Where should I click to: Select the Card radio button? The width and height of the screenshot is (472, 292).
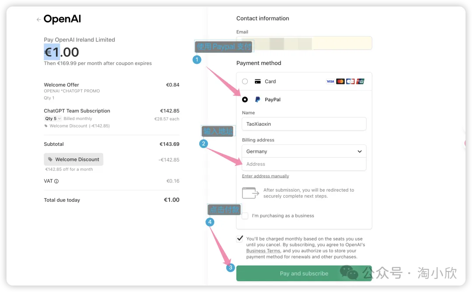click(x=245, y=82)
